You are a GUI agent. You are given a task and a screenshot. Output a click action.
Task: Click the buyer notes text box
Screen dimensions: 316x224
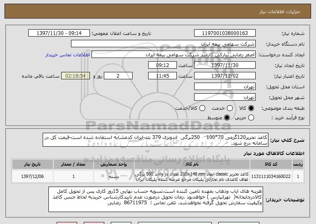pos(156,199)
